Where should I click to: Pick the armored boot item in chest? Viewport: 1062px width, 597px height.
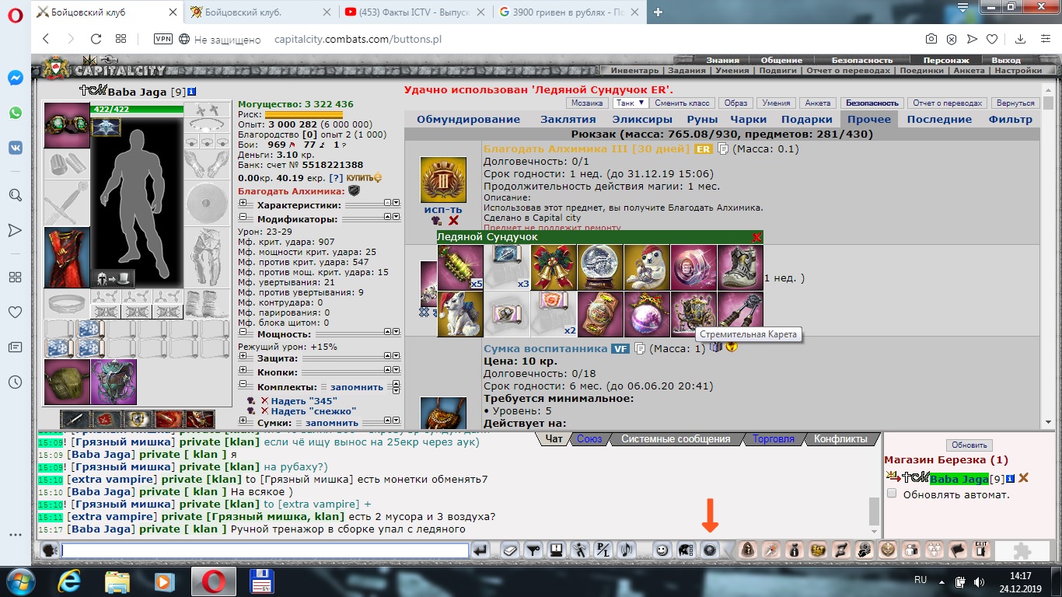point(740,267)
